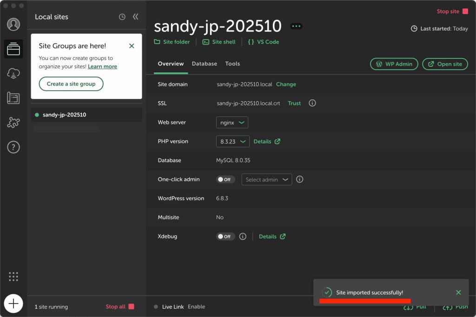The image size is (476, 317).
Task: Click the WP Admin button
Action: pos(394,64)
